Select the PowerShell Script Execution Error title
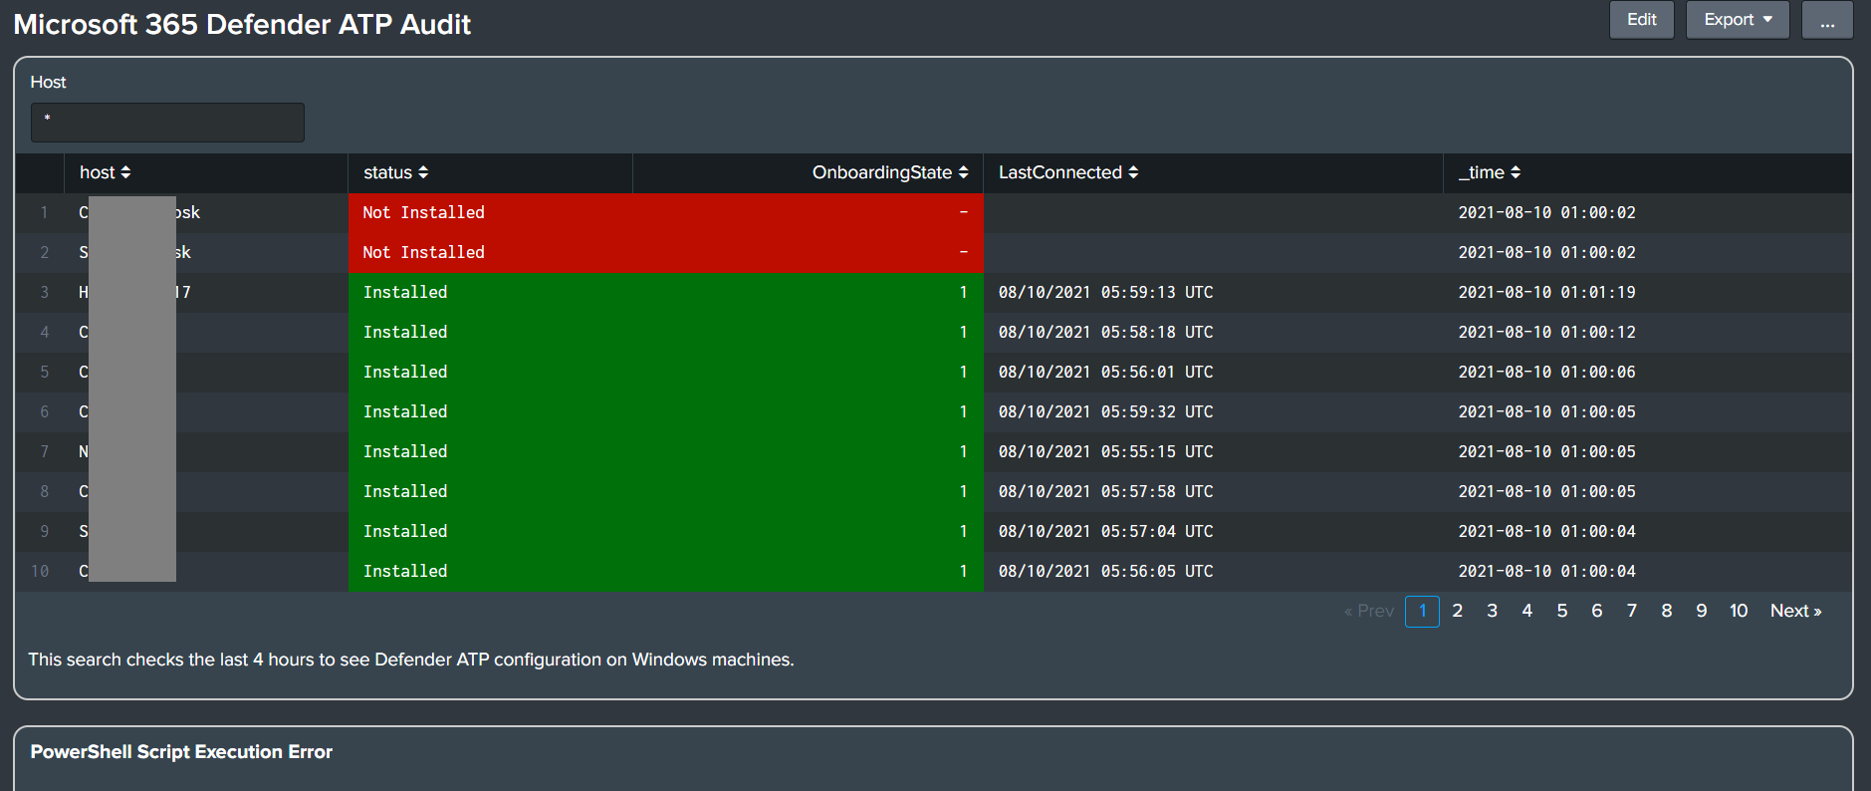The image size is (1871, 791). [181, 752]
